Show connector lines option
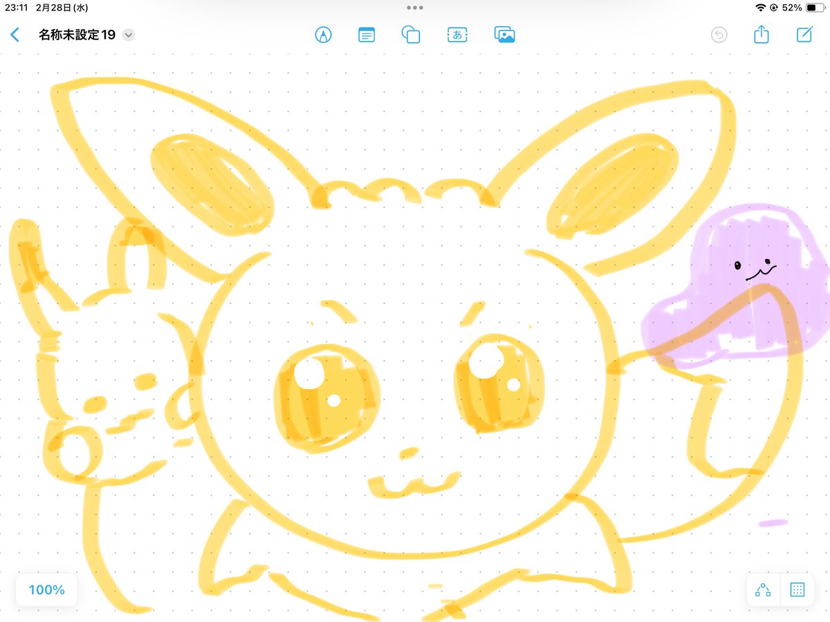This screenshot has width=830, height=622. (x=763, y=590)
